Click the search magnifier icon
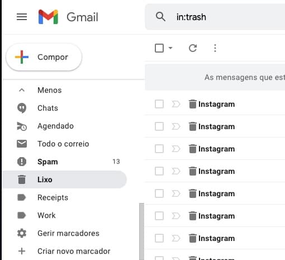Image resolution: width=285 pixels, height=260 pixels. coord(160,17)
